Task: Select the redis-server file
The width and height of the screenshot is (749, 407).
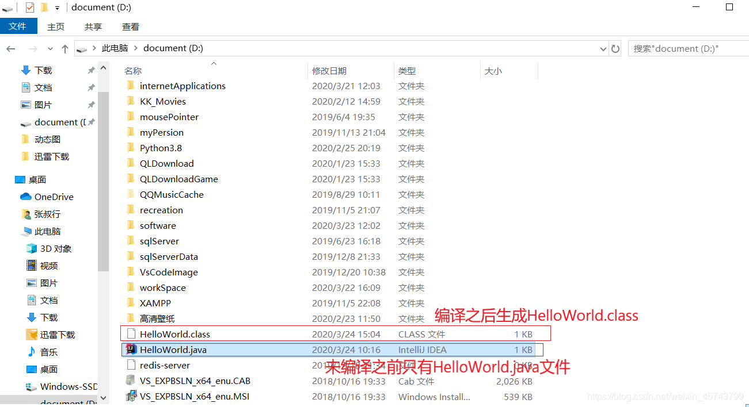Action: [x=165, y=366]
